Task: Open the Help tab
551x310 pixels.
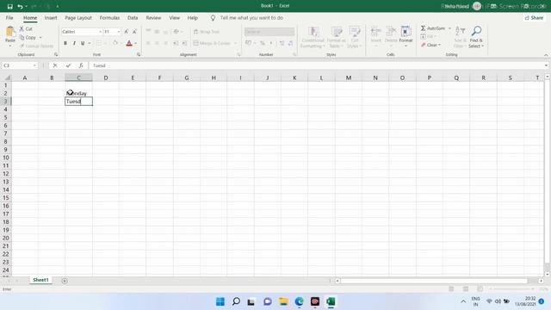Action: click(x=192, y=17)
